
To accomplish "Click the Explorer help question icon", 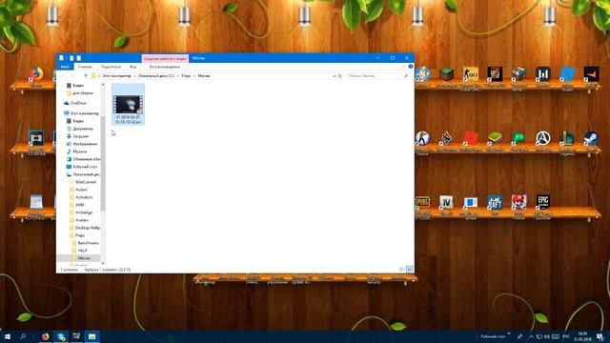I will [411, 67].
